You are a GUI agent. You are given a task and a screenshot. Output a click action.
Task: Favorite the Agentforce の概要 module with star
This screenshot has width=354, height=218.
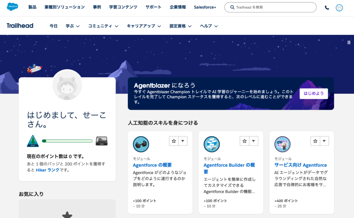(x=174, y=141)
